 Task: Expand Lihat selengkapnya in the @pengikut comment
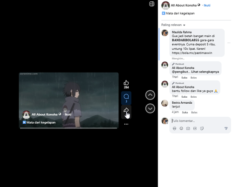205,72
